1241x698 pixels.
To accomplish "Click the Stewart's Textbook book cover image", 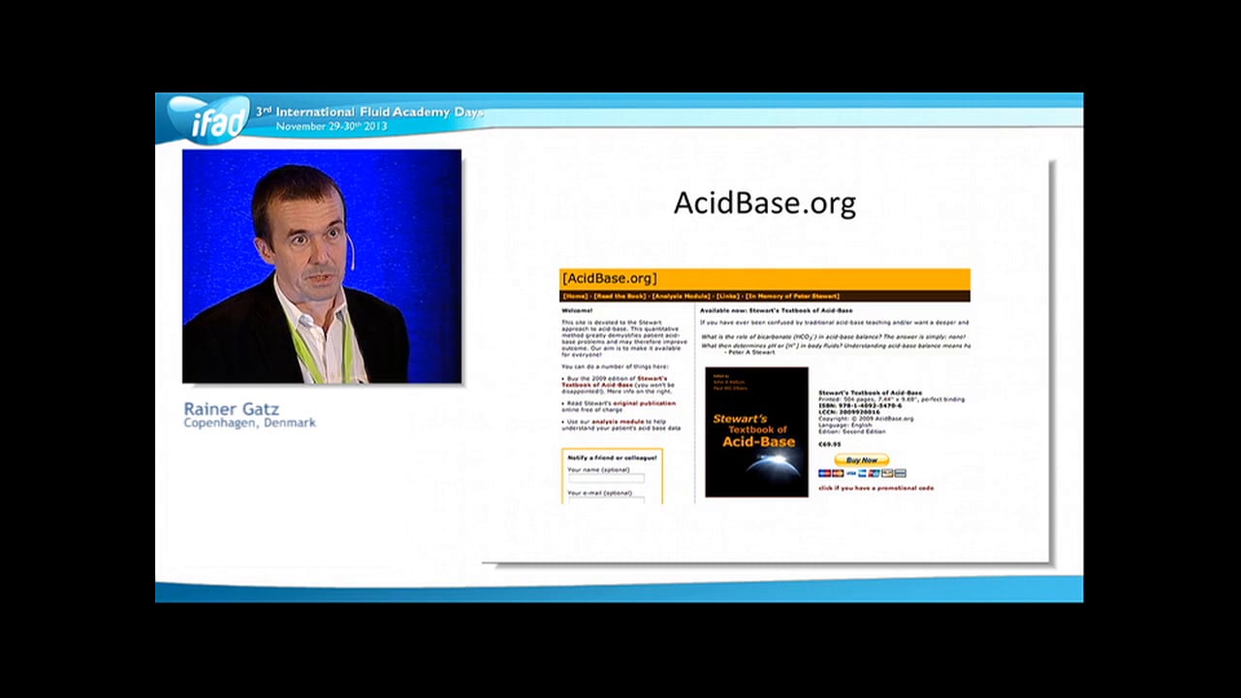I will (756, 431).
